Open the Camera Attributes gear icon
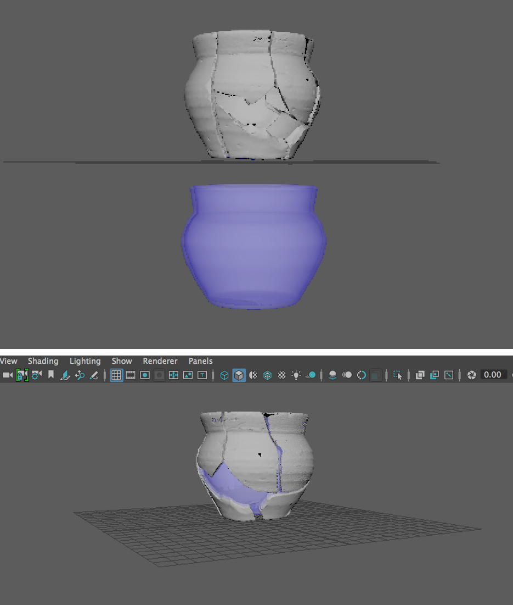The image size is (513, 605). (37, 375)
